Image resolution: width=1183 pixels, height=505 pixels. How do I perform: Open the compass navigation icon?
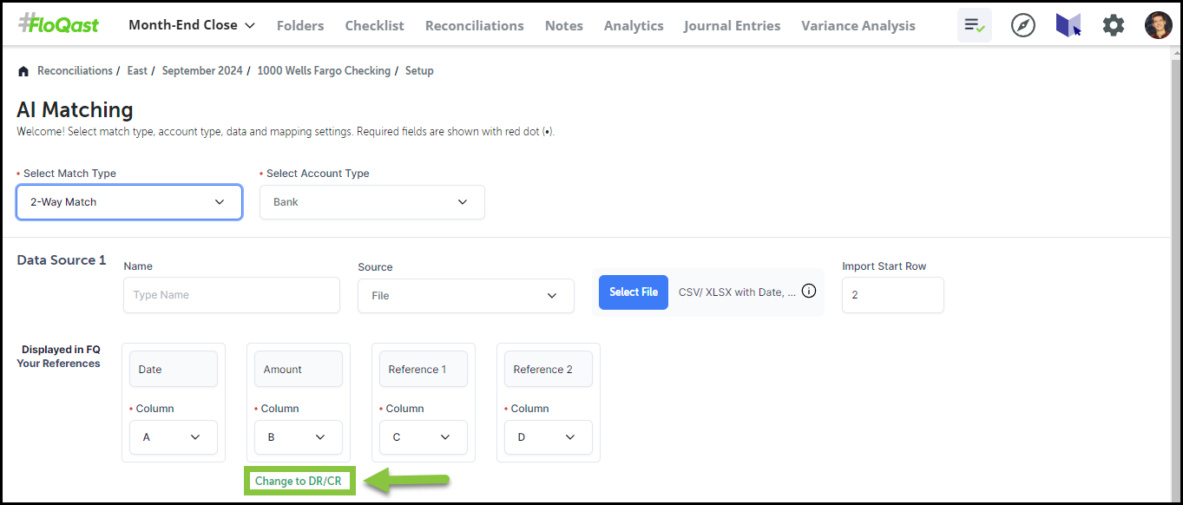[x=1023, y=25]
